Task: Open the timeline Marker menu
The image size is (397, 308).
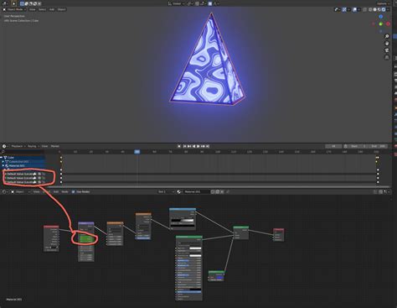Action: click(55, 146)
